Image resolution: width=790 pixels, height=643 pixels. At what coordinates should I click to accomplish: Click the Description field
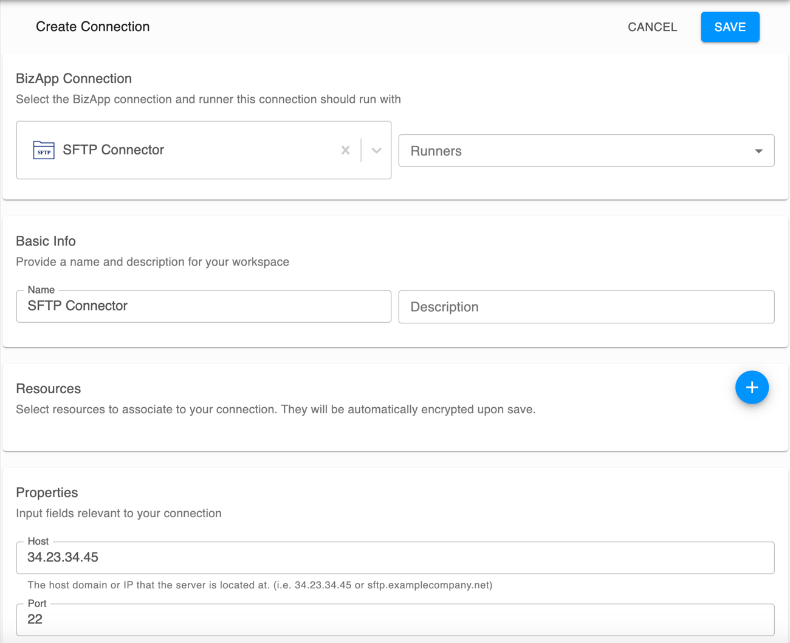pyautogui.click(x=586, y=307)
